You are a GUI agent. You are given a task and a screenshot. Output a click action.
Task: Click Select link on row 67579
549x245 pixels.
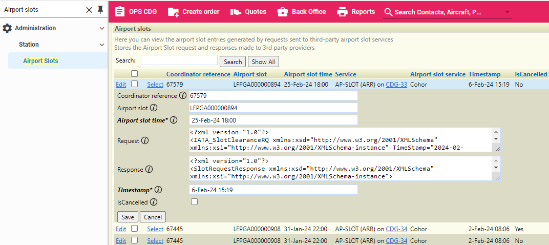pos(155,85)
